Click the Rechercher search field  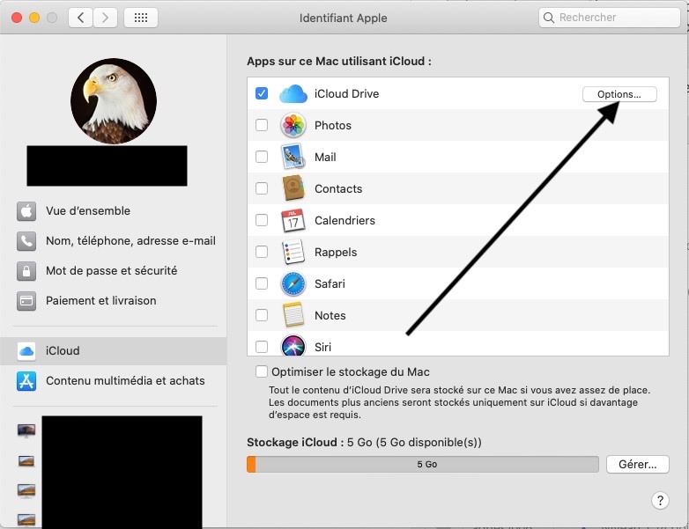pyautogui.click(x=610, y=18)
